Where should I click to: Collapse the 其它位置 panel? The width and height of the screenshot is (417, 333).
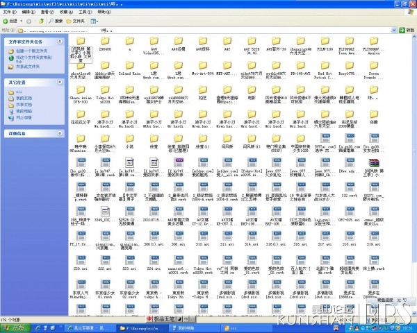click(60, 83)
